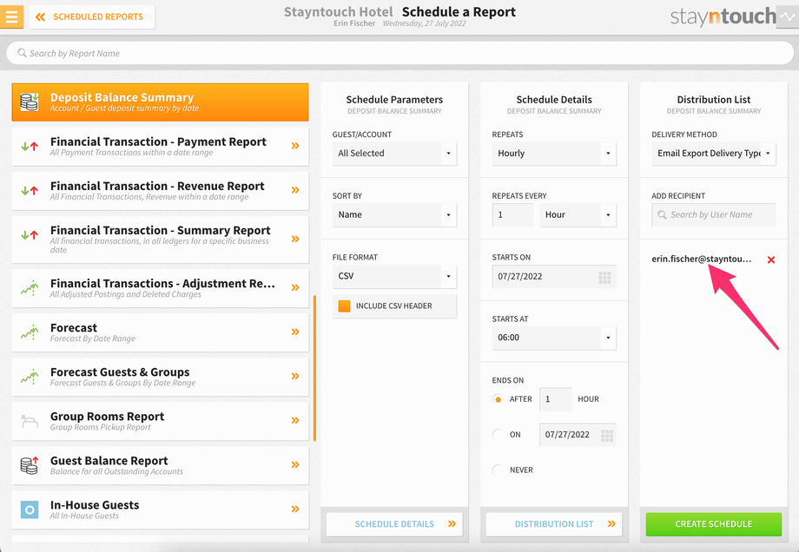
Task: Open the activity pulse icon beside staynTouch logo
Action: pos(788,16)
